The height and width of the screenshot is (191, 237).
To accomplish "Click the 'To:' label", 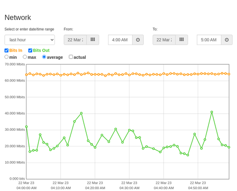I will [155, 29].
